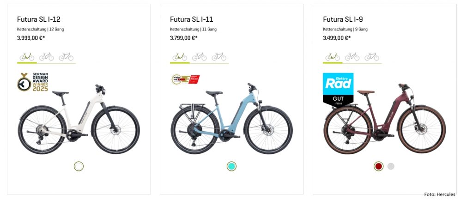The width and height of the screenshot is (473, 200).
Task: Select first frame icon on Futura SL I-11
Action: 180,57
